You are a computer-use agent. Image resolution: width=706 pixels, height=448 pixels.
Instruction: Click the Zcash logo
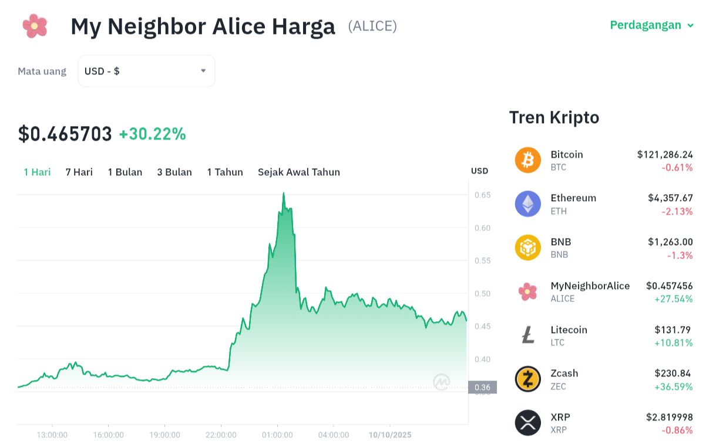527,379
